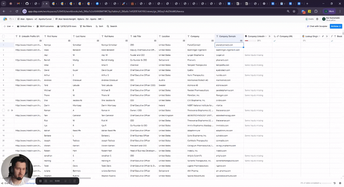
Task: Click the Company LinkedIn progress bar
Action: pos(250,40)
